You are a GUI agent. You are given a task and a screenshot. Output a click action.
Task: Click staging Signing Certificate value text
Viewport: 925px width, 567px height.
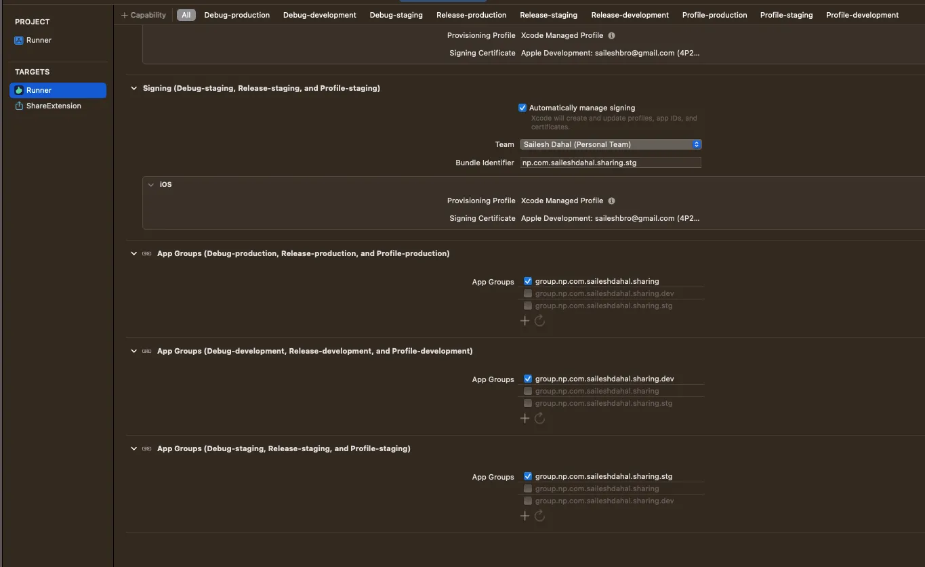coord(610,218)
